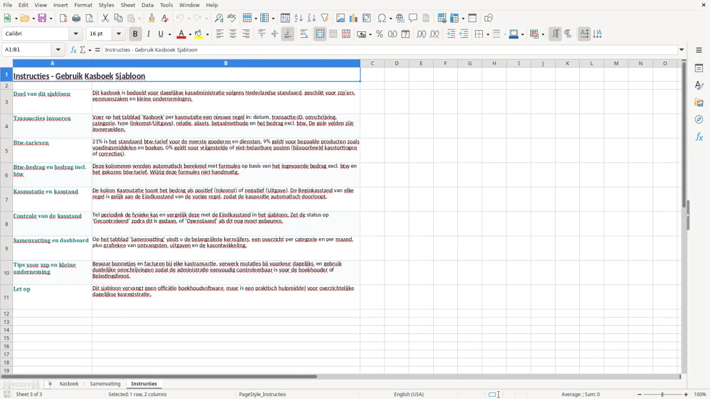Click the Clear Direct Formatting icon

pyautogui.click(x=164, y=18)
